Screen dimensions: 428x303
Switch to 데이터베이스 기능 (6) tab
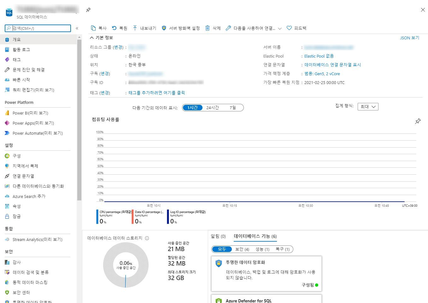click(255, 236)
